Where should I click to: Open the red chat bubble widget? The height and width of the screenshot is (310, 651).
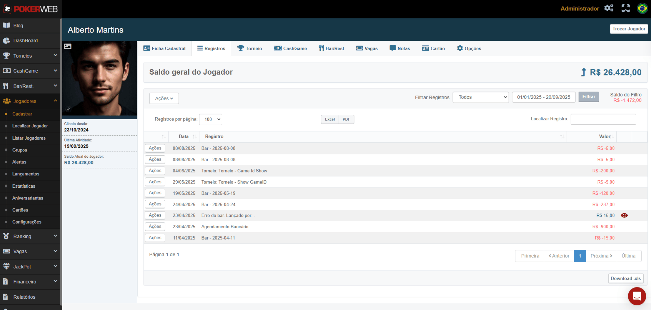637,296
